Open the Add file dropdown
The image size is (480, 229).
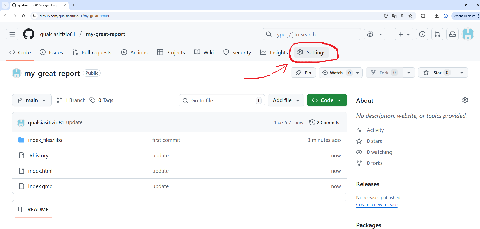click(286, 100)
